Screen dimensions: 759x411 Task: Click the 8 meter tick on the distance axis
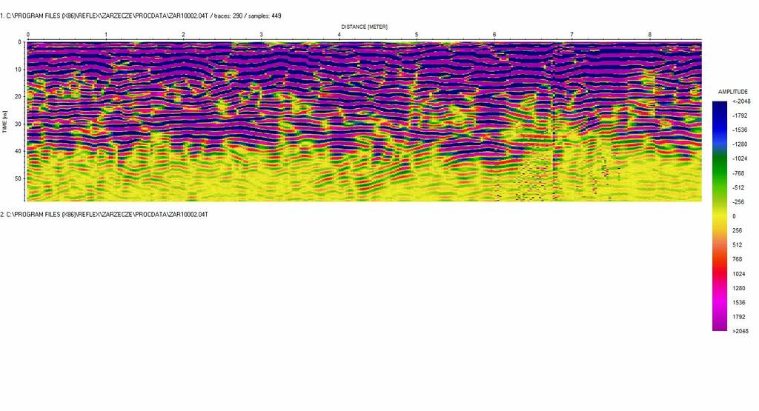pyautogui.click(x=649, y=35)
